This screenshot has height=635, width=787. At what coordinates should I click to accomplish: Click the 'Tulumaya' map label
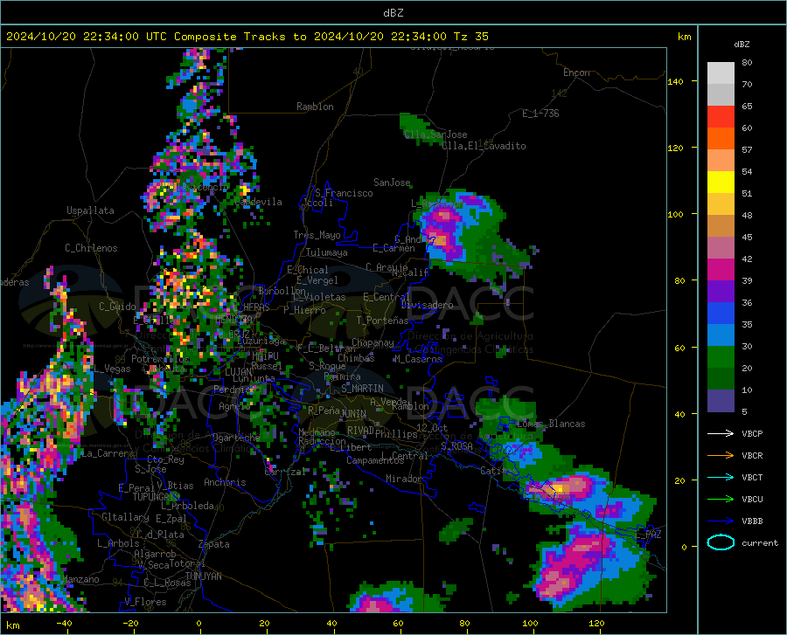tap(327, 252)
